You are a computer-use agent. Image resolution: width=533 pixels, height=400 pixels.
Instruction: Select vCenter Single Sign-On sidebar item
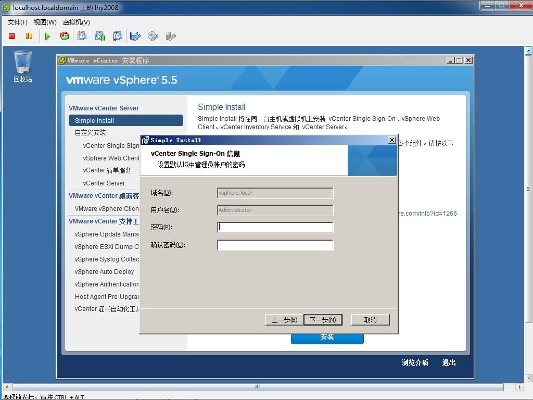111,146
